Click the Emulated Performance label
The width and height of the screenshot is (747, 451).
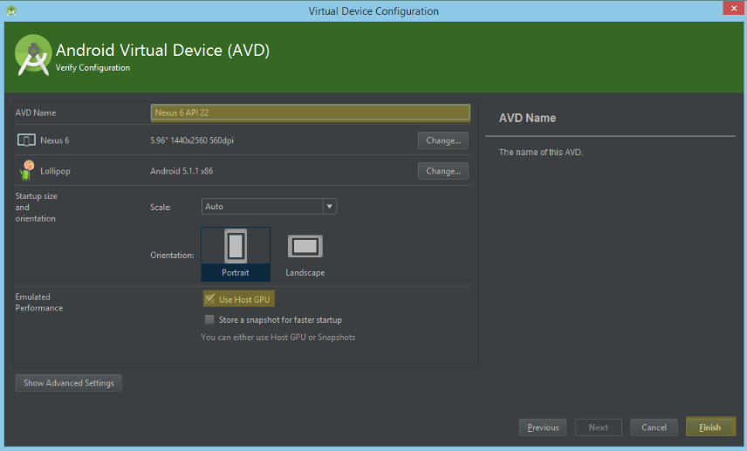coord(39,303)
